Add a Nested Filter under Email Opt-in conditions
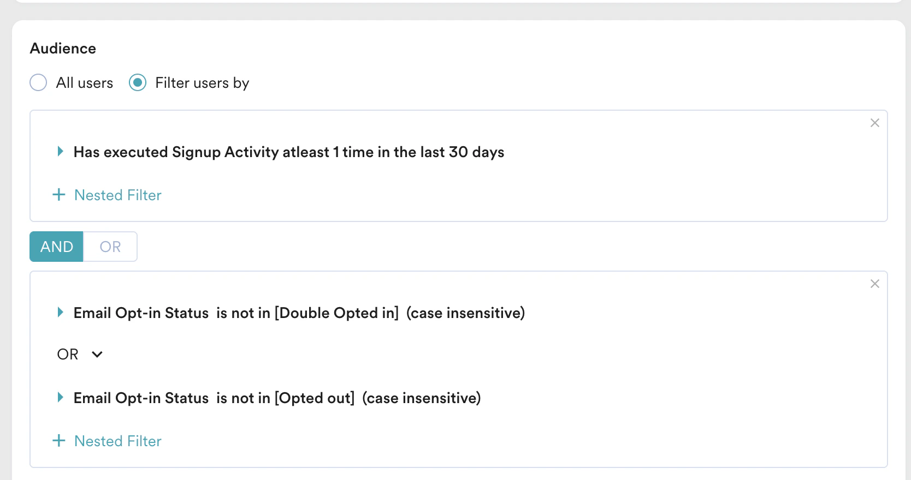Image resolution: width=911 pixels, height=480 pixels. (x=108, y=440)
